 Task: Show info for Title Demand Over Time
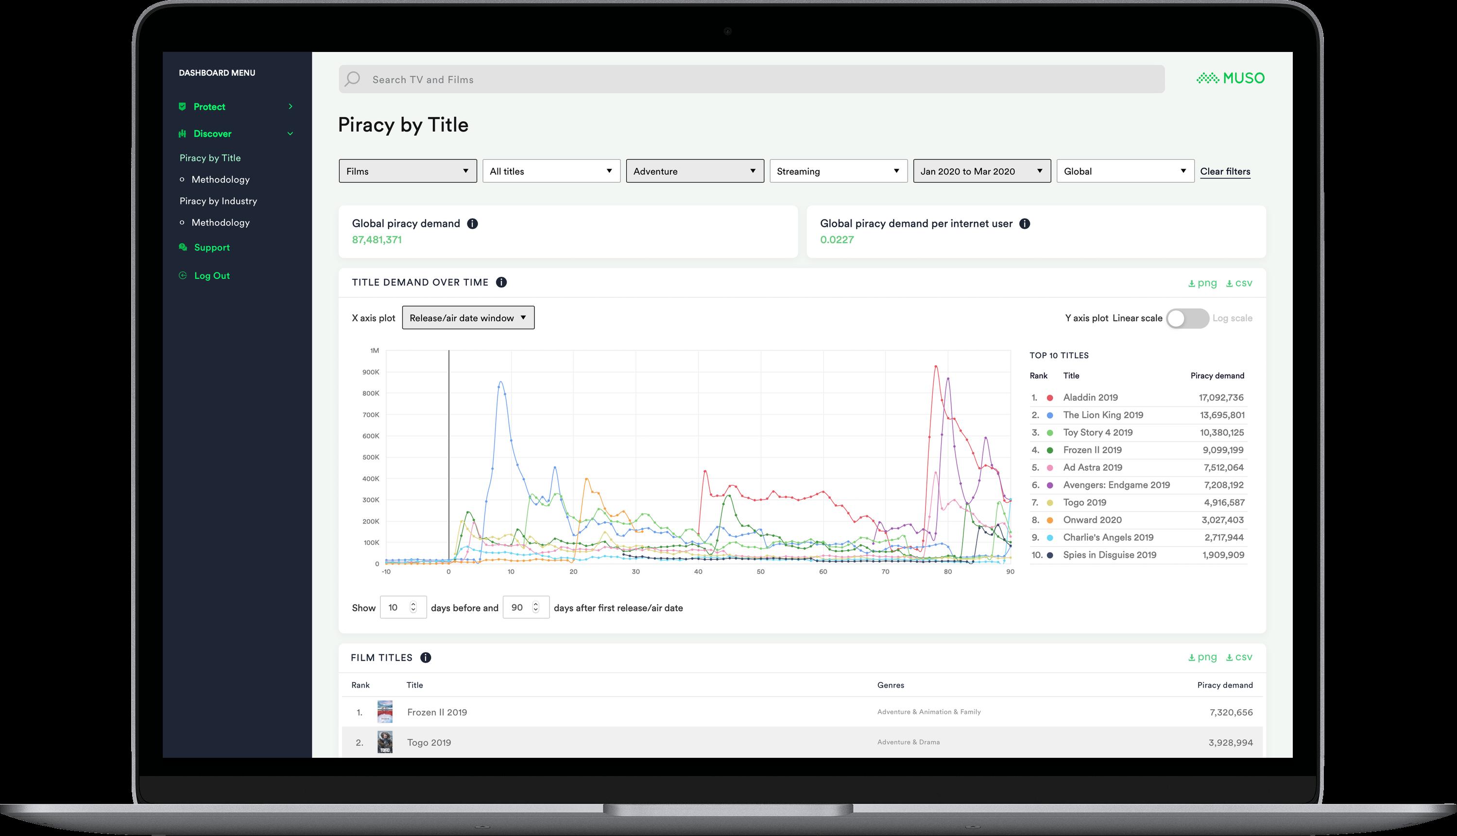coord(501,283)
